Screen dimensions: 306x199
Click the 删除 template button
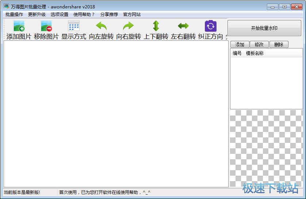tap(279, 44)
